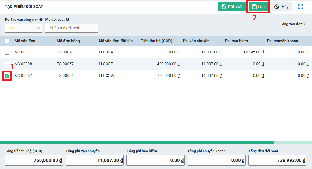
Task: Check the VC-00011 row checkbox
Action: point(7,52)
